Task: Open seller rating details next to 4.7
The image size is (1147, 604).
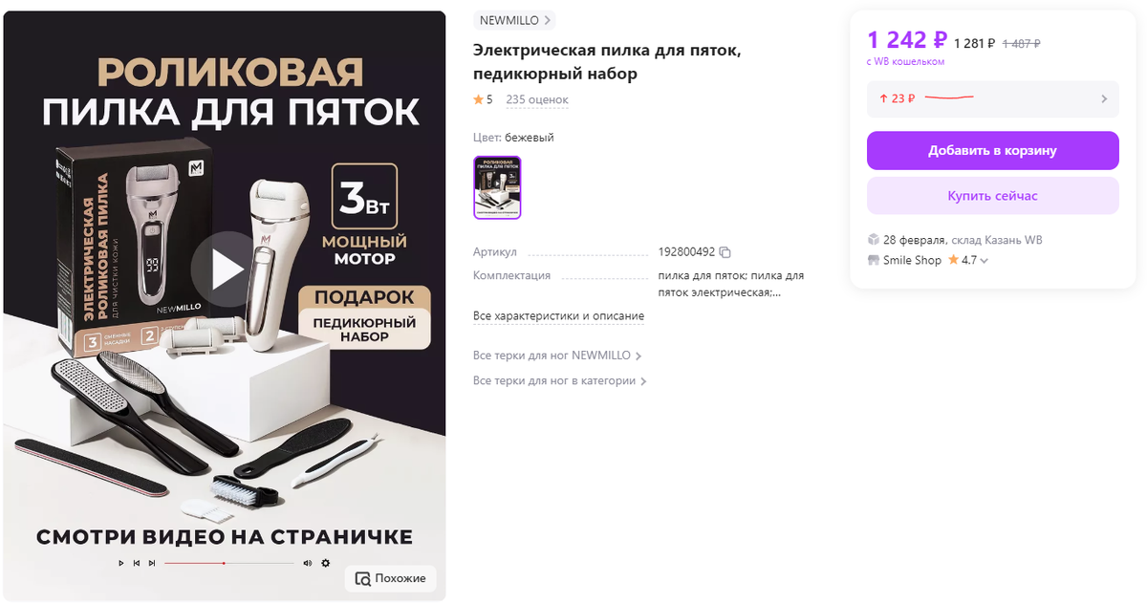Action: (x=984, y=261)
